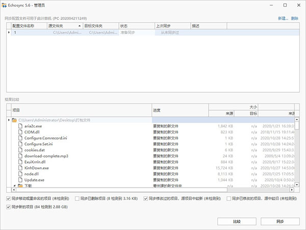Click the cookies.dat file icon
The image size is (306, 230).
click(x=21, y=150)
